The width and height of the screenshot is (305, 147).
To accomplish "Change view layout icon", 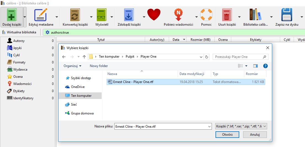I will [240, 66].
